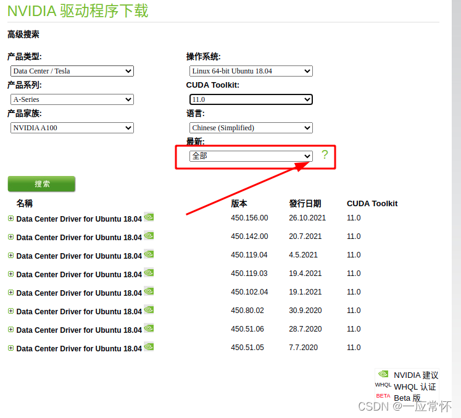Open Data Center Driver link dated 7.7.2020
The image size is (461, 418).
point(79,349)
